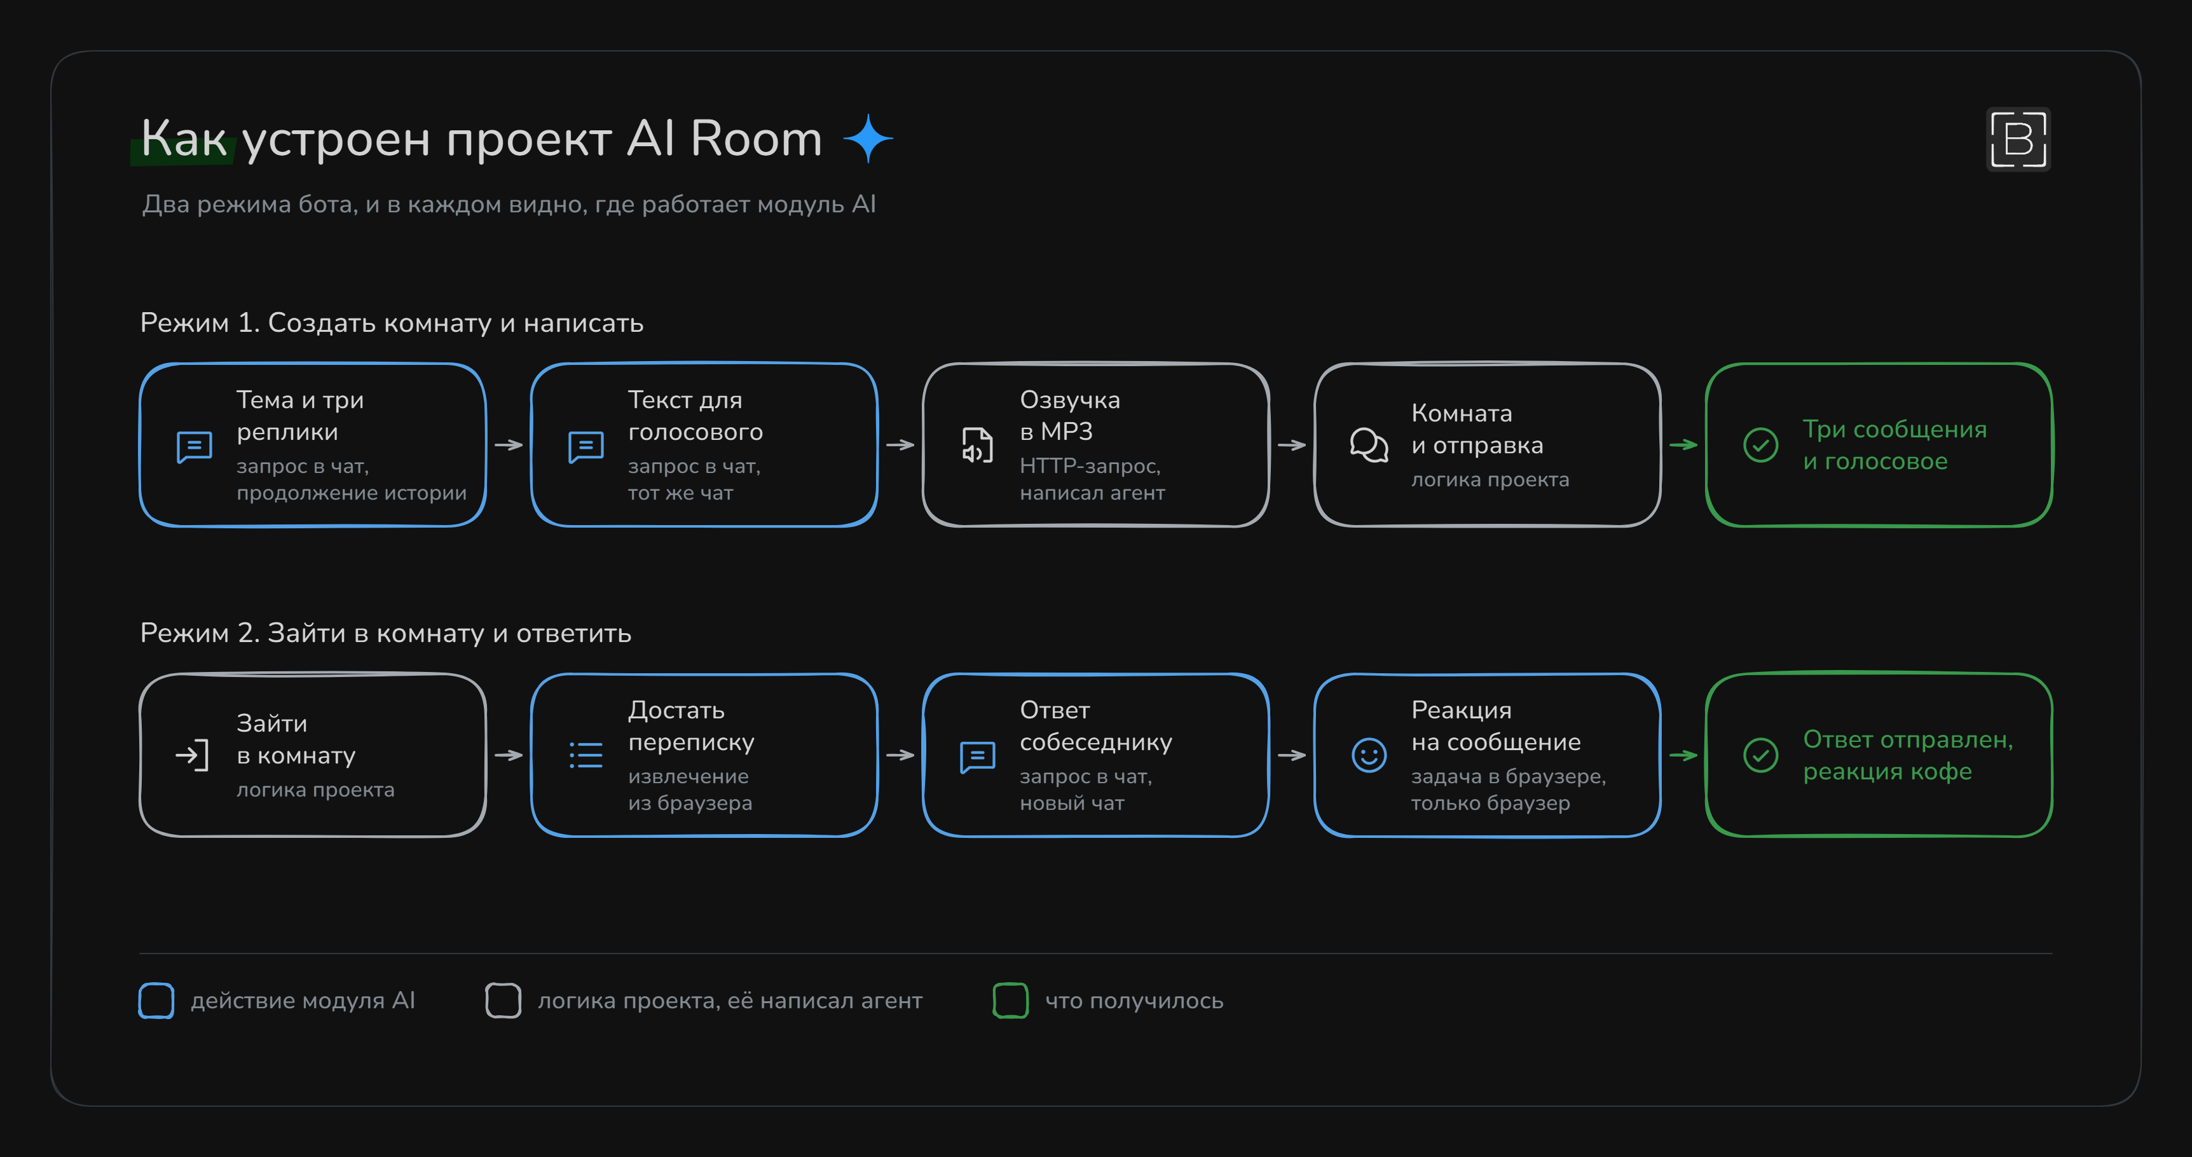
Task: Click the checkmark icon in 'Три сообщения и голосовое' card
Action: coord(1760,445)
